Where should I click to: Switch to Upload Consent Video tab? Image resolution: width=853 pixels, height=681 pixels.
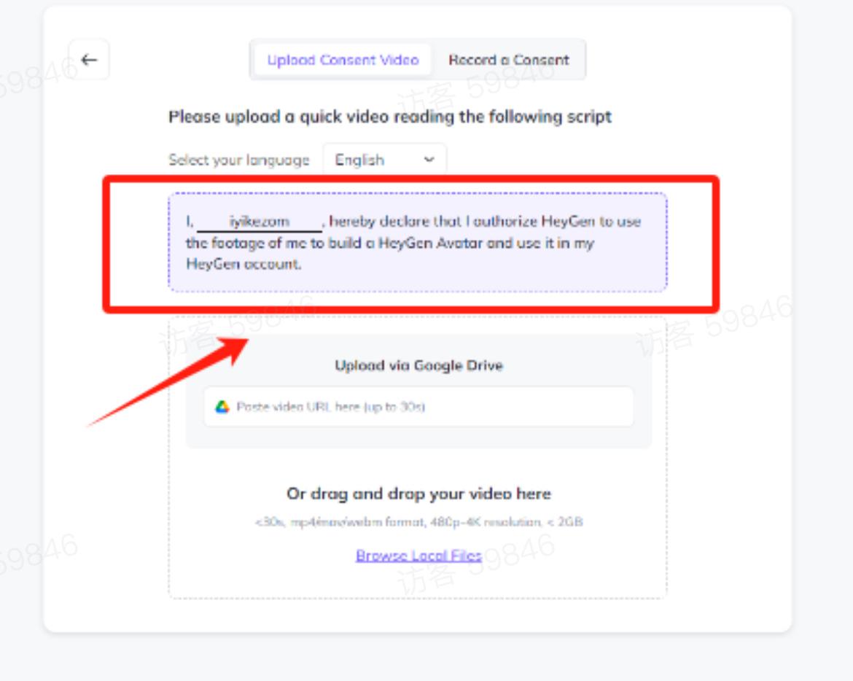(343, 60)
